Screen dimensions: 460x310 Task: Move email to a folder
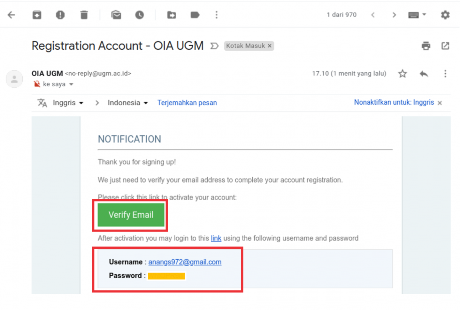pos(172,15)
